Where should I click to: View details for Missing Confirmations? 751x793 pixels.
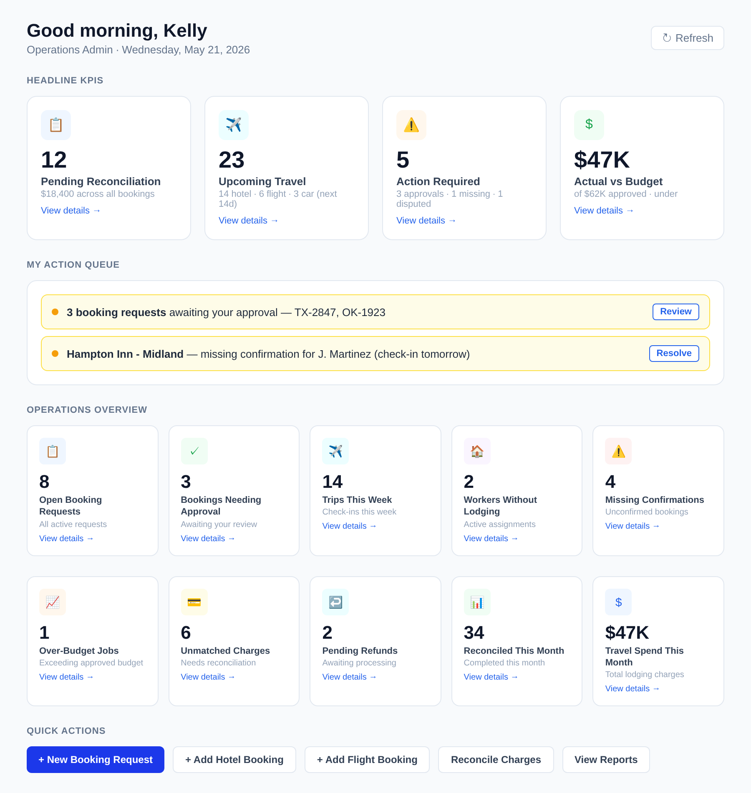click(632, 526)
